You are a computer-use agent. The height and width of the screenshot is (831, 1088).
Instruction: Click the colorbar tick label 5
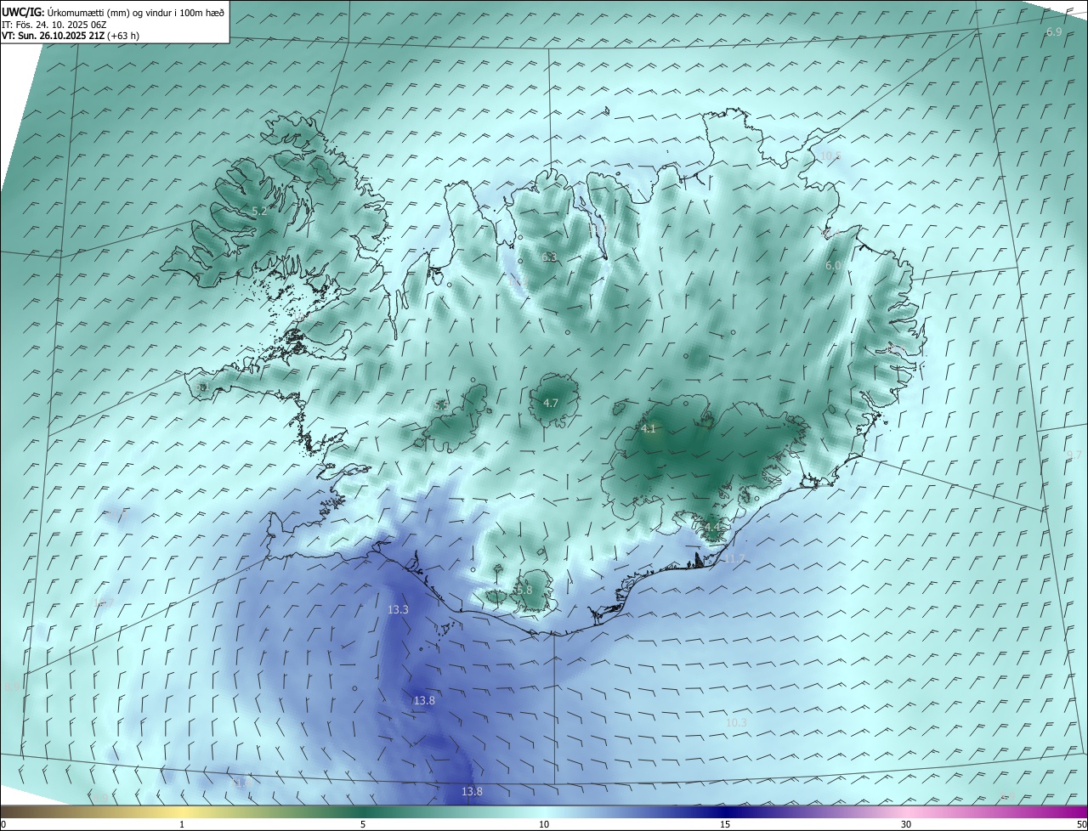(363, 824)
